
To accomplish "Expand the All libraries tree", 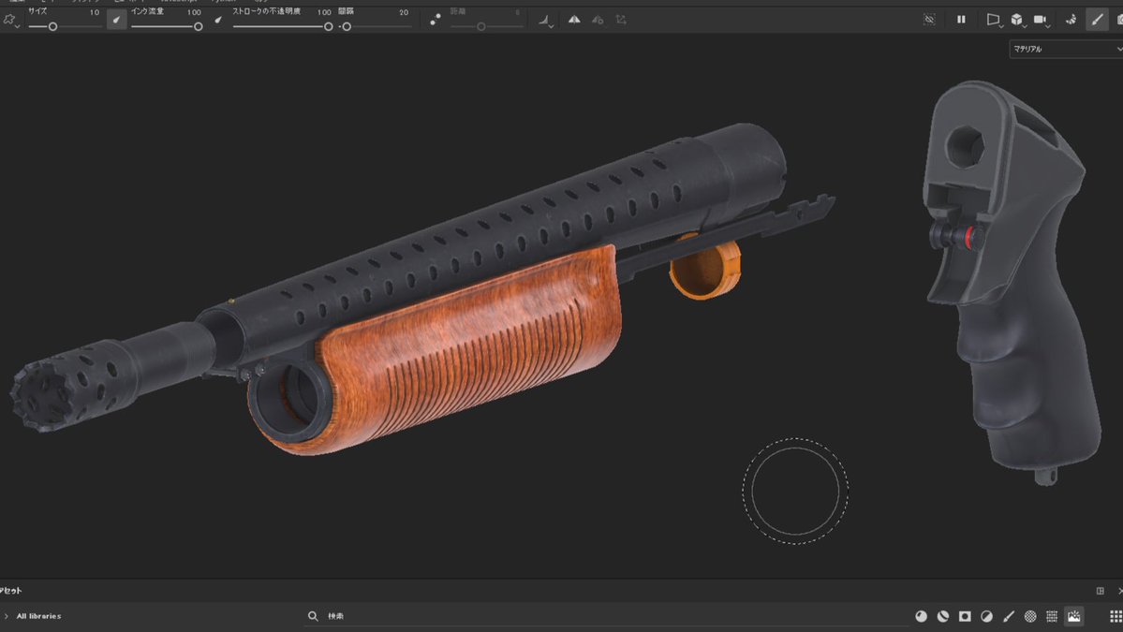I will click(7, 616).
